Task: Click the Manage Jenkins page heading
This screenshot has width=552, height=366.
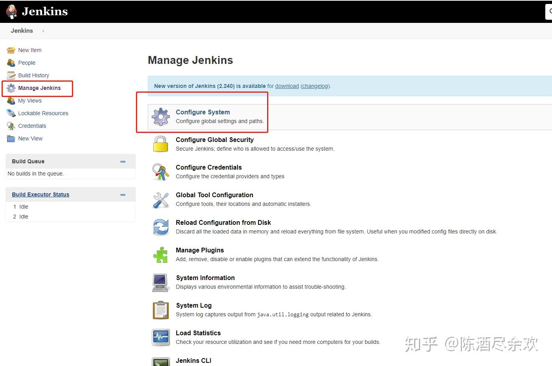Action: pyautogui.click(x=190, y=60)
